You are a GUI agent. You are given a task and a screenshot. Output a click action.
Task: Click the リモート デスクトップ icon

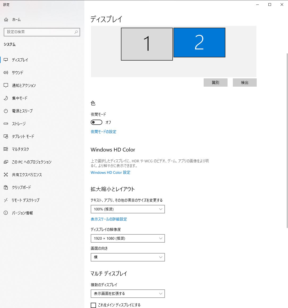[6, 200]
